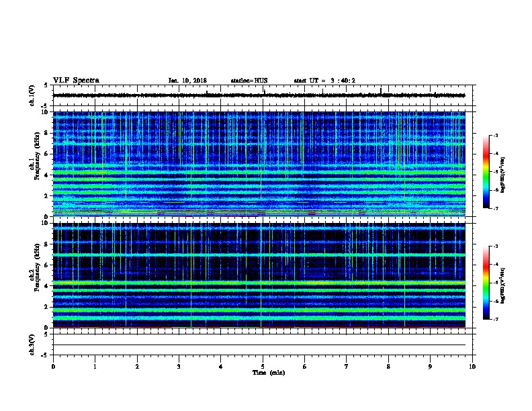Click the "6" tick on the time axis
Screen dimensions: 532x411
pyautogui.click(x=305, y=367)
